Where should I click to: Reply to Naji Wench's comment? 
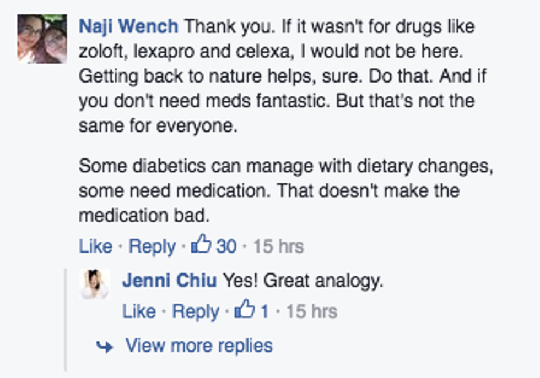152,246
